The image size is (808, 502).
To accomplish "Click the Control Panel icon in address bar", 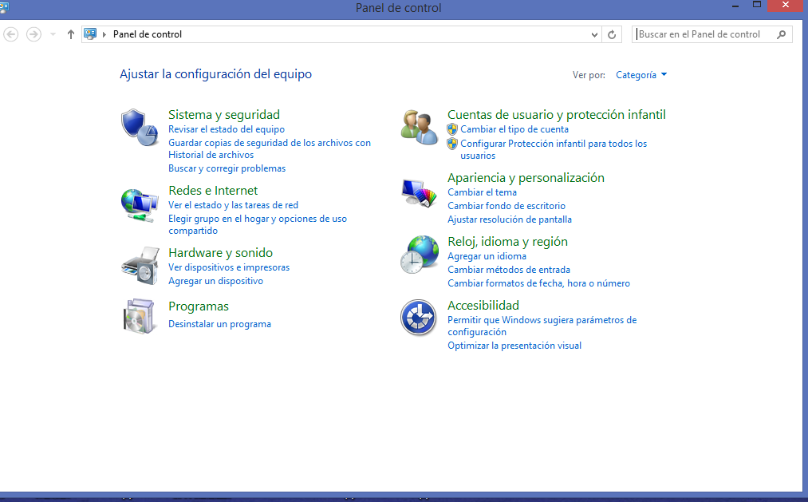I will (x=90, y=34).
